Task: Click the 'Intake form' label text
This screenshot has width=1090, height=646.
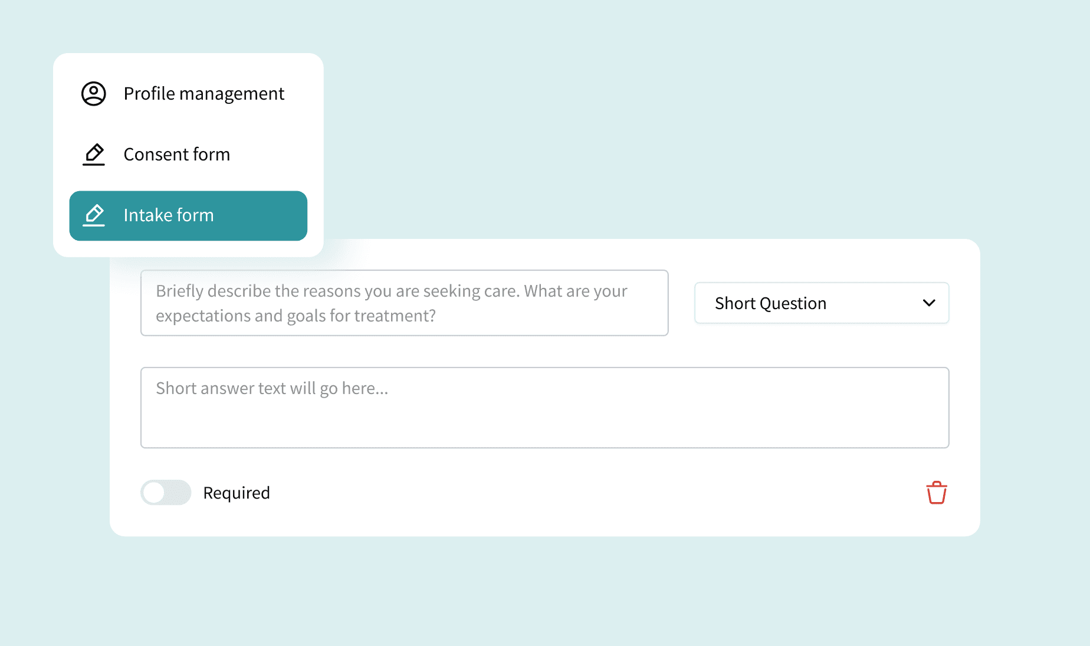Action: pos(169,215)
